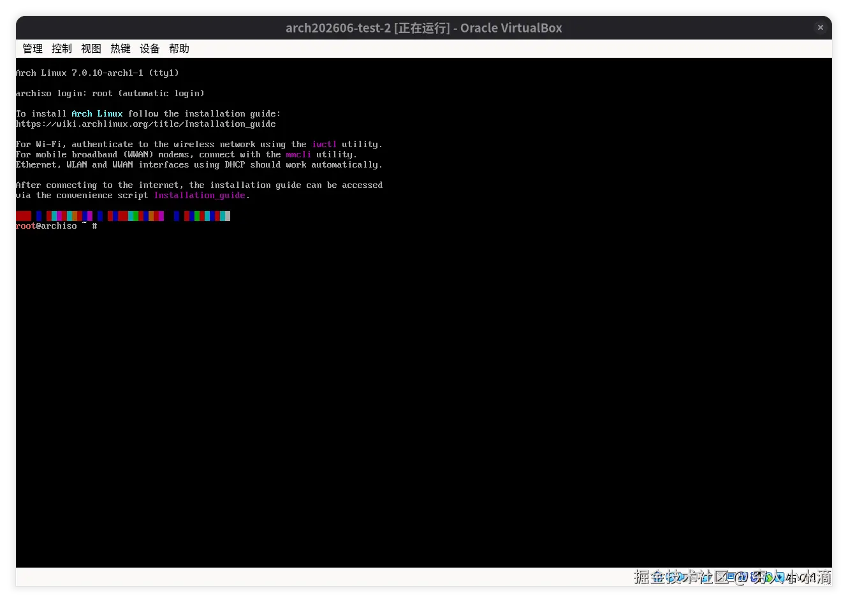This screenshot has height=602, width=848.
Task: Click the 'Arch Linux 7.0.10-arch1-1 (tty1)' line
Action: [98, 73]
